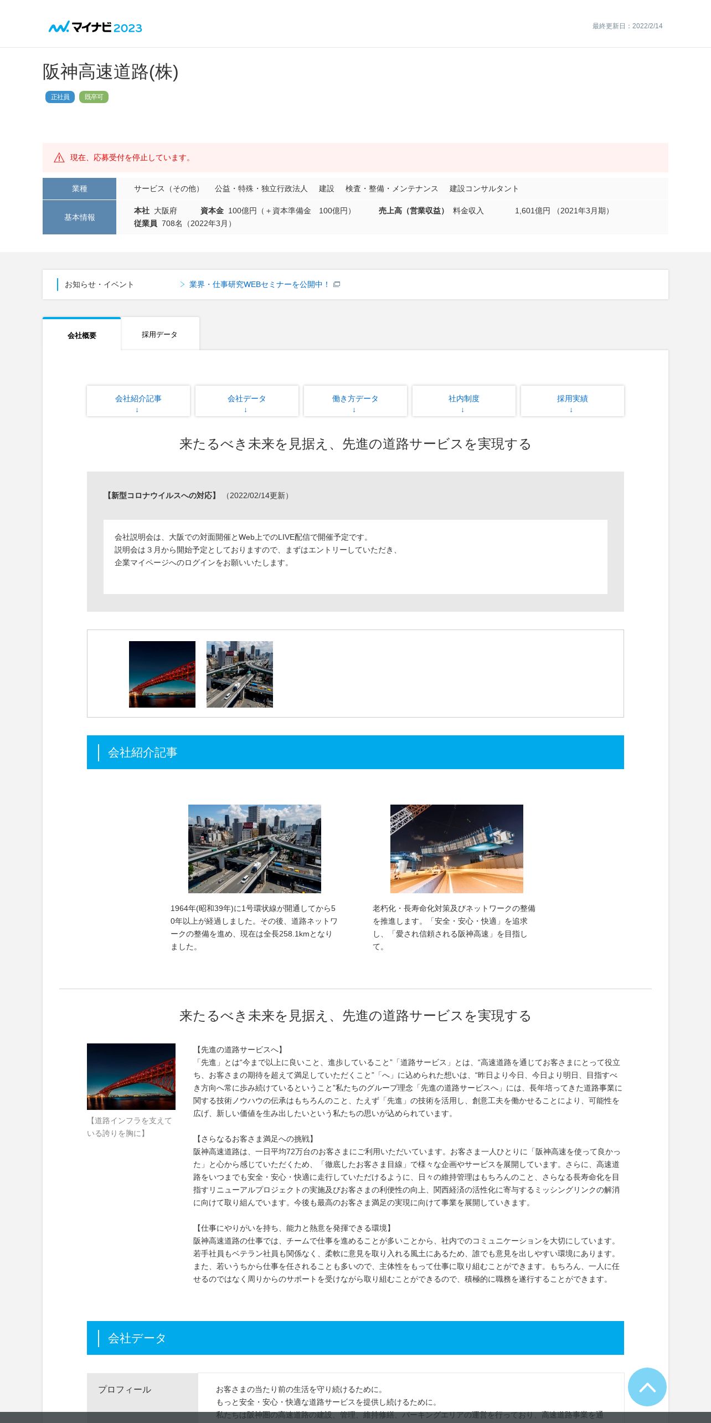Click the external-window icon beside WEBセミナー link
This screenshot has height=1423, width=711.
337,284
